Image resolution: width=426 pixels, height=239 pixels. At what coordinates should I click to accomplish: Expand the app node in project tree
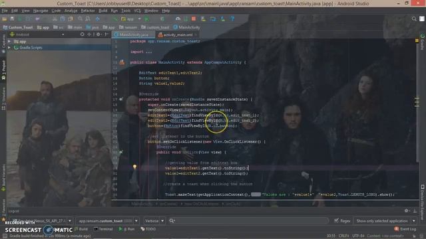click(9, 41)
